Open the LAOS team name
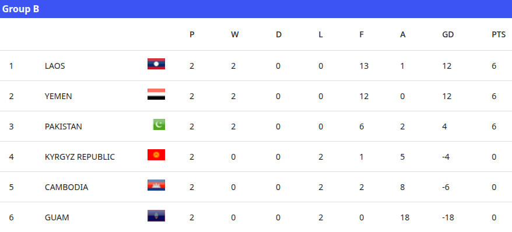Image resolution: width=512 pixels, height=232 pixels. coord(55,66)
